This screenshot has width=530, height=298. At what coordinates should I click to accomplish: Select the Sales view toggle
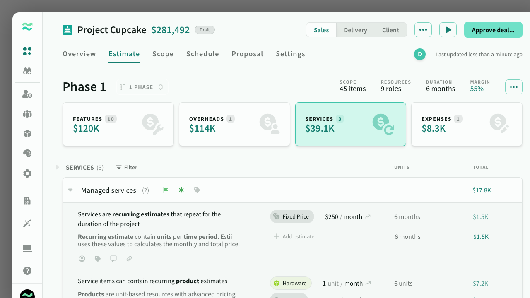[x=321, y=30]
